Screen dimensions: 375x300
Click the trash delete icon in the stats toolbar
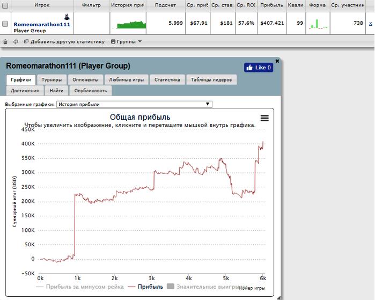click(5, 42)
